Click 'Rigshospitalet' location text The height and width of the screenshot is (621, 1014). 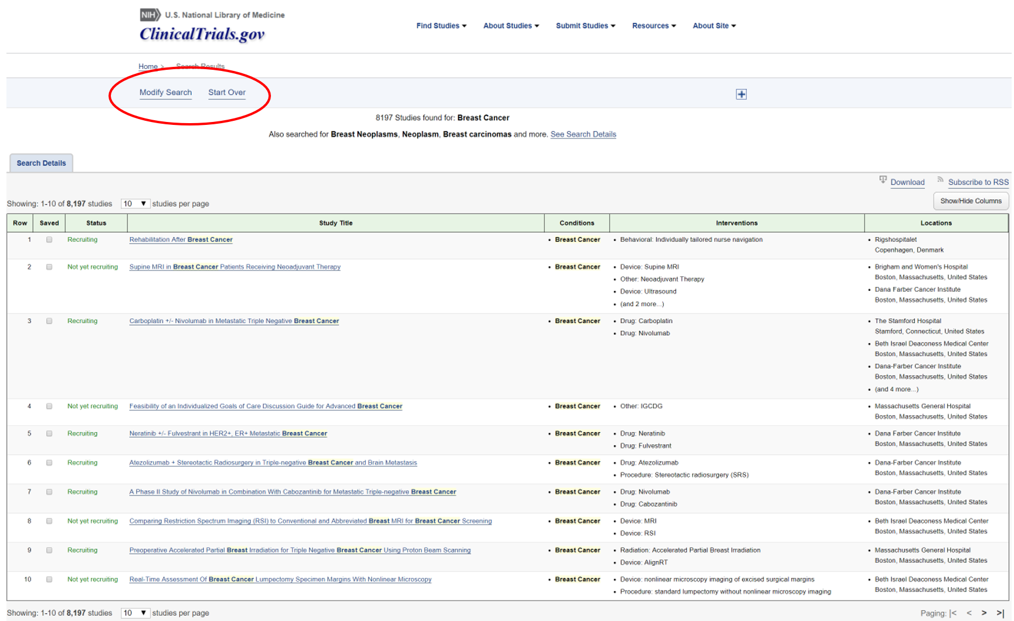(896, 240)
